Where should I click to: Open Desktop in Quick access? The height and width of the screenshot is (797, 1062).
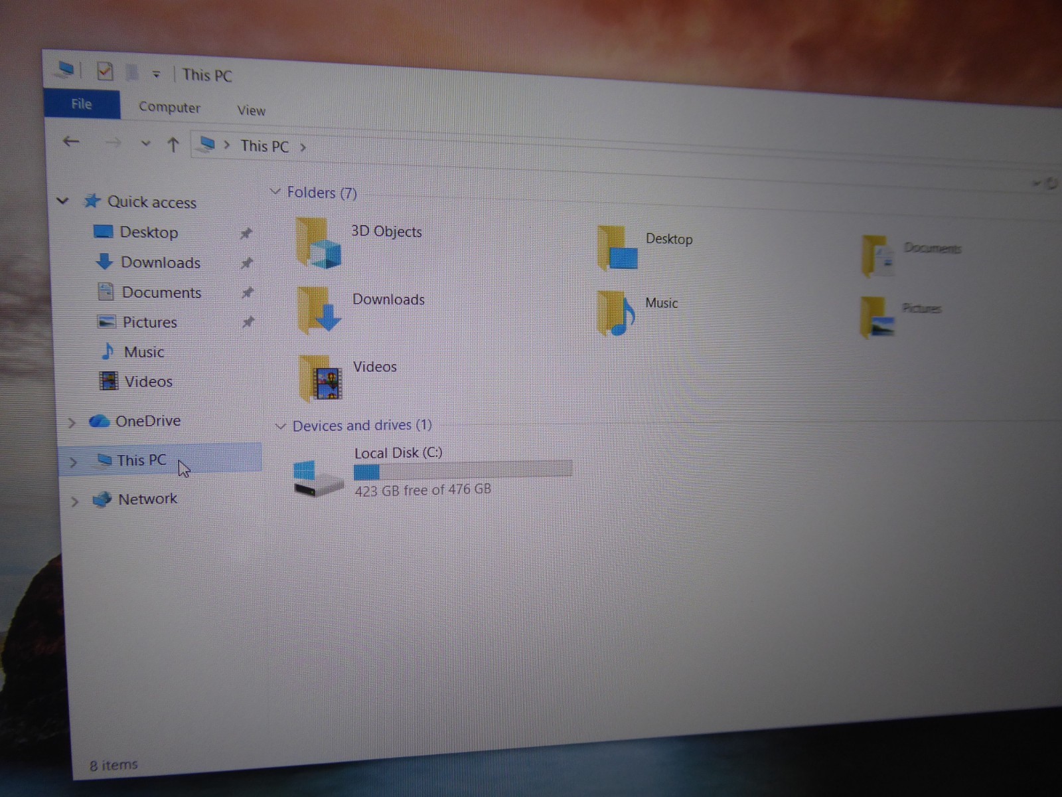tap(149, 232)
